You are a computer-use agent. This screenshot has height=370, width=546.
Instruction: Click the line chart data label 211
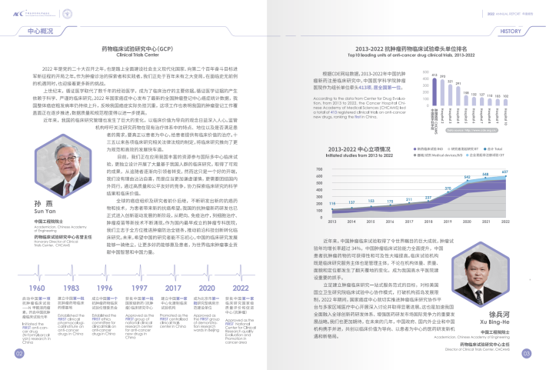pyautogui.click(x=409, y=200)
